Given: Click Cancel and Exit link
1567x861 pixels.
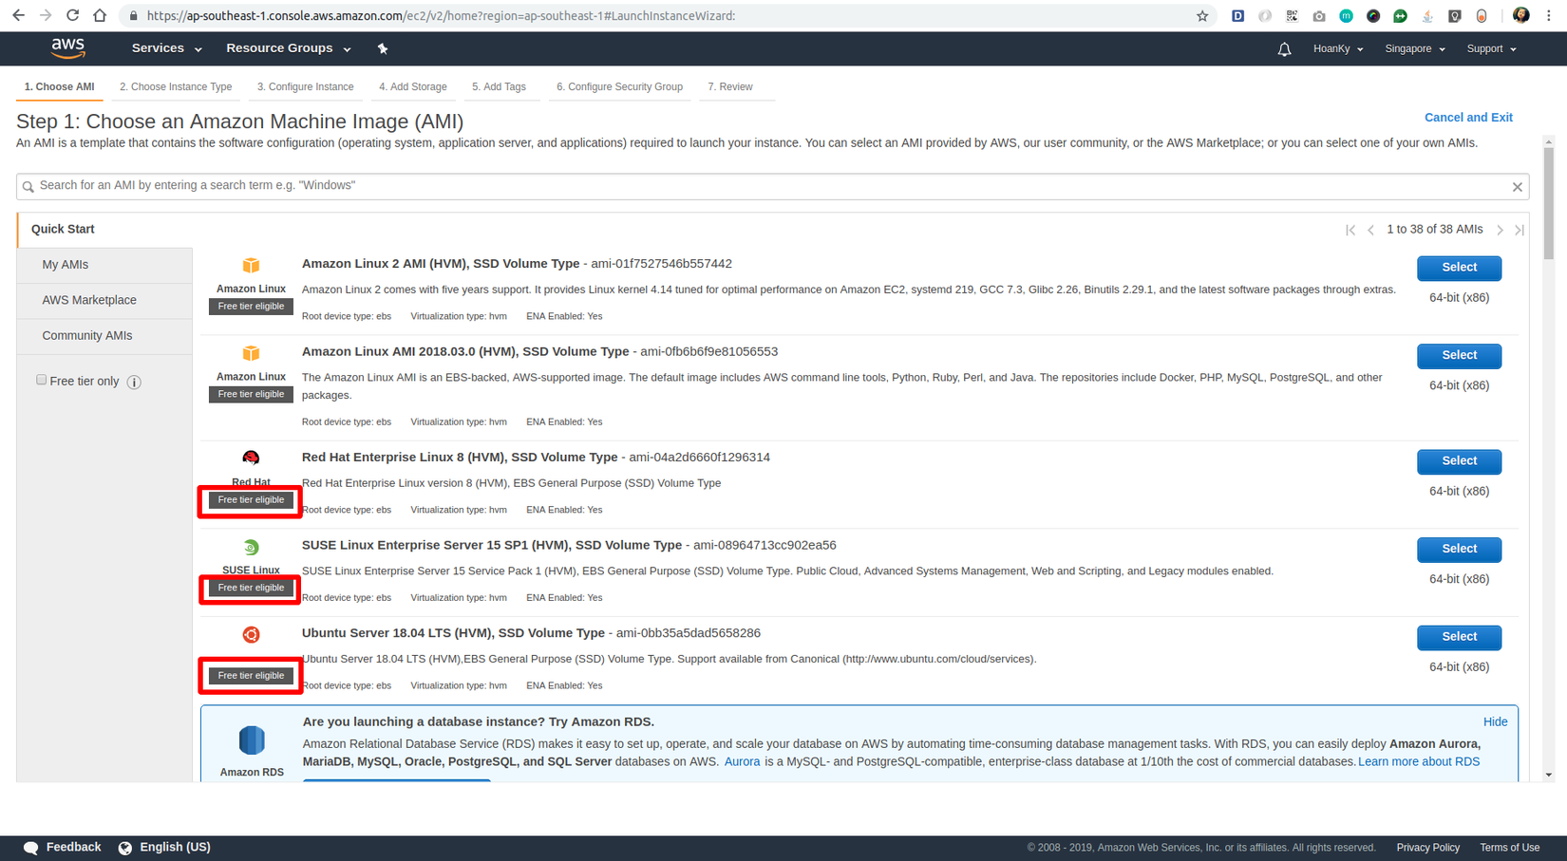Looking at the screenshot, I should click(x=1468, y=118).
